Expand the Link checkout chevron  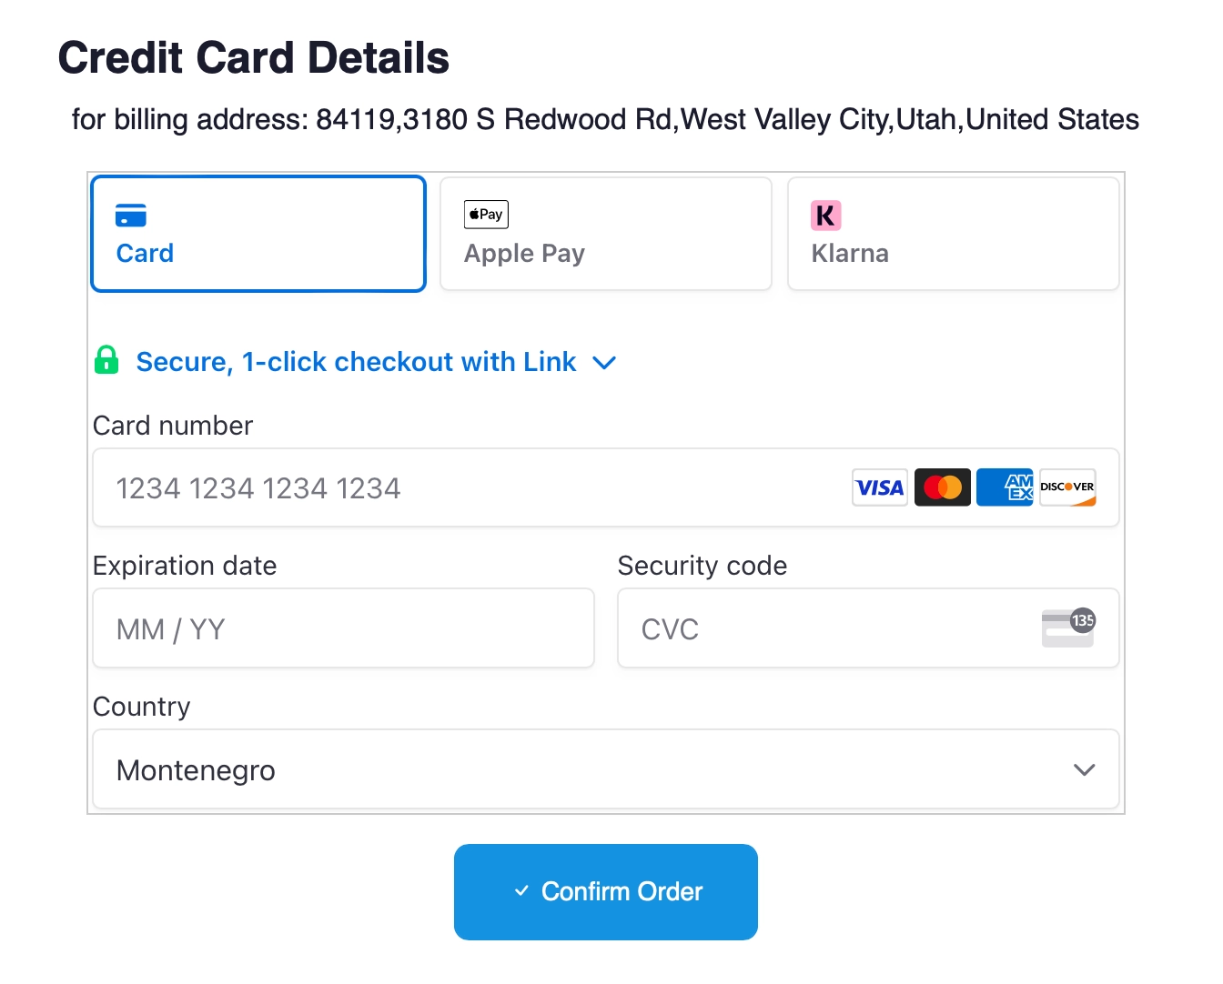604,363
